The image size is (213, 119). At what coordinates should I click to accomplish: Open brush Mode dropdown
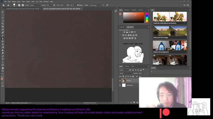click(x=35, y=5)
